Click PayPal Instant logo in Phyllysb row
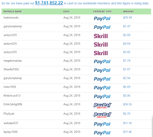The height and width of the screenshot is (137, 153). click(103, 115)
